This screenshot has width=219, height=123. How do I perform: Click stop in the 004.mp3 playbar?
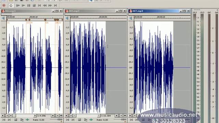click(x=16, y=120)
